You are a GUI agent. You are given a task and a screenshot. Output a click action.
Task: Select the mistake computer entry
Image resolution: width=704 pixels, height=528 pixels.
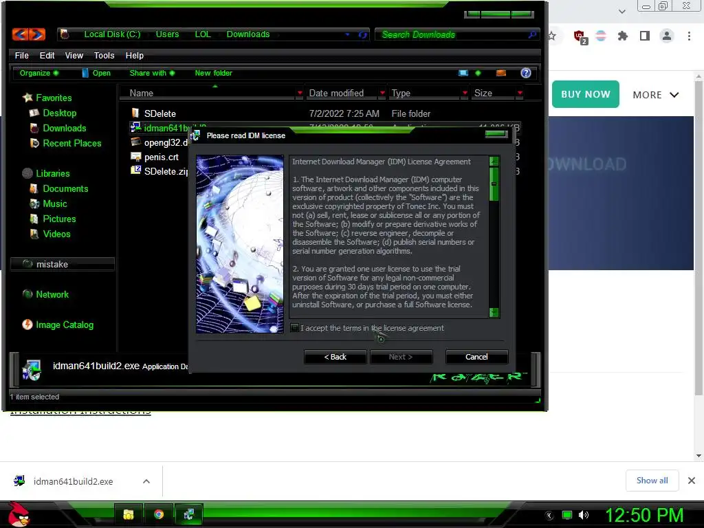[x=63, y=264]
